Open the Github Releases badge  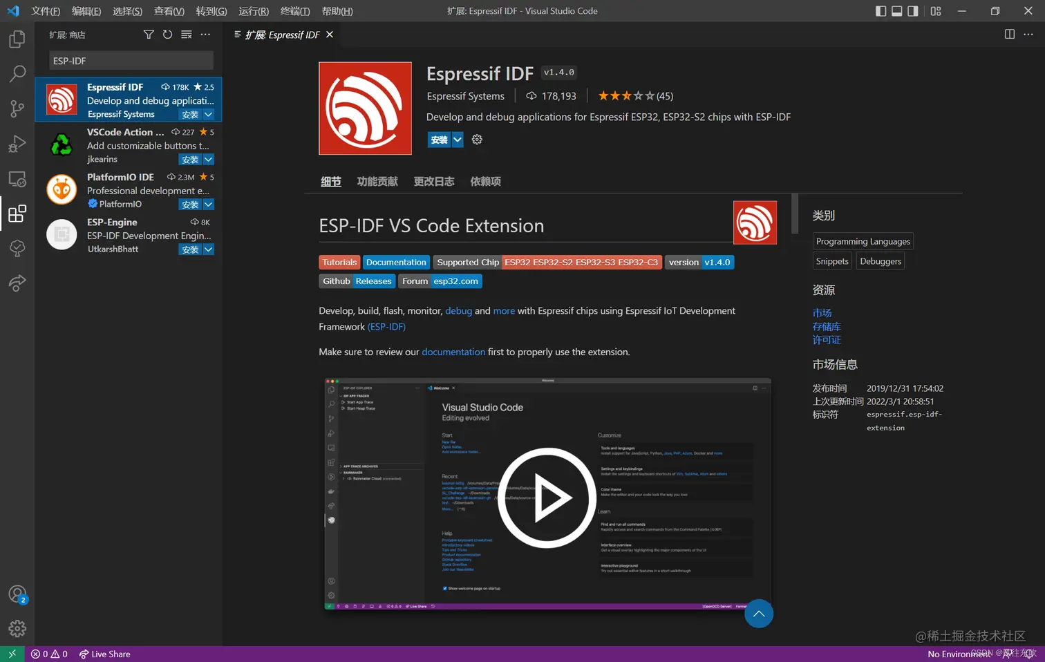tap(357, 281)
